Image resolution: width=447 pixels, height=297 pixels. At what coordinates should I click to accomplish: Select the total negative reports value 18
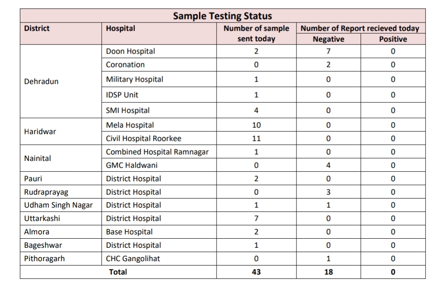328,272
